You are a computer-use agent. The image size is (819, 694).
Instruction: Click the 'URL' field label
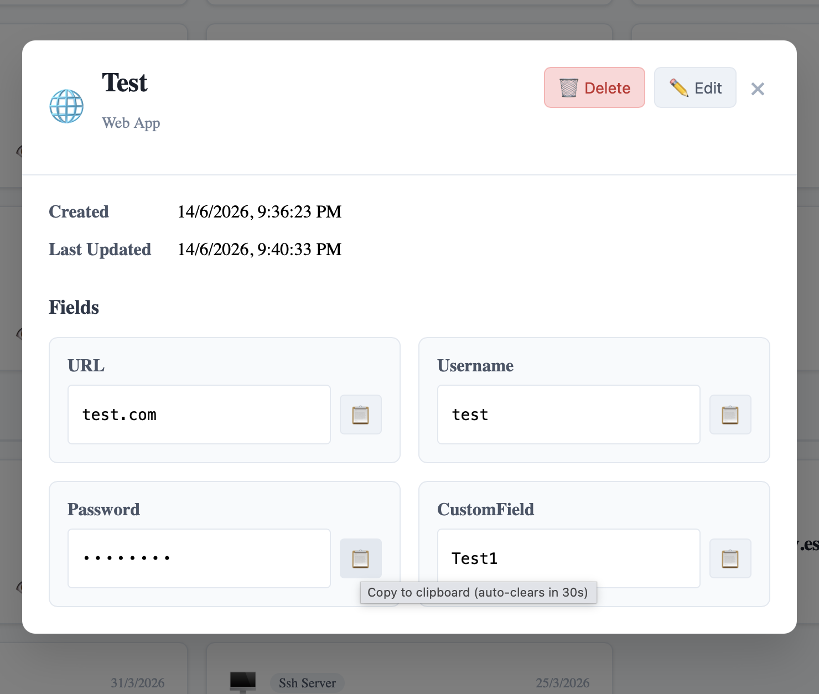pos(86,366)
